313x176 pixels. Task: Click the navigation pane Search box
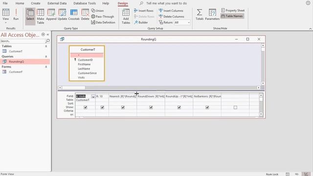[23, 41]
